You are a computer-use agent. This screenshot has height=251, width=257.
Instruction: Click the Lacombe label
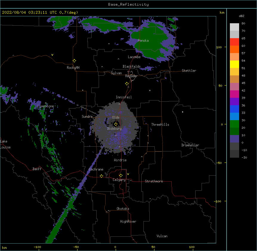[134, 57]
